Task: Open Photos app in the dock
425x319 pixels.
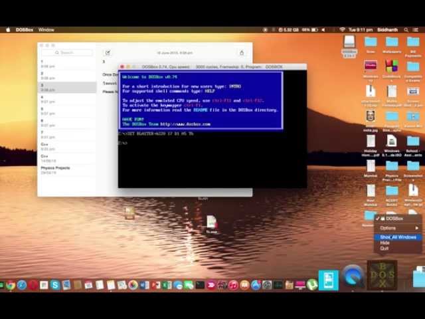Action: tap(133, 285)
